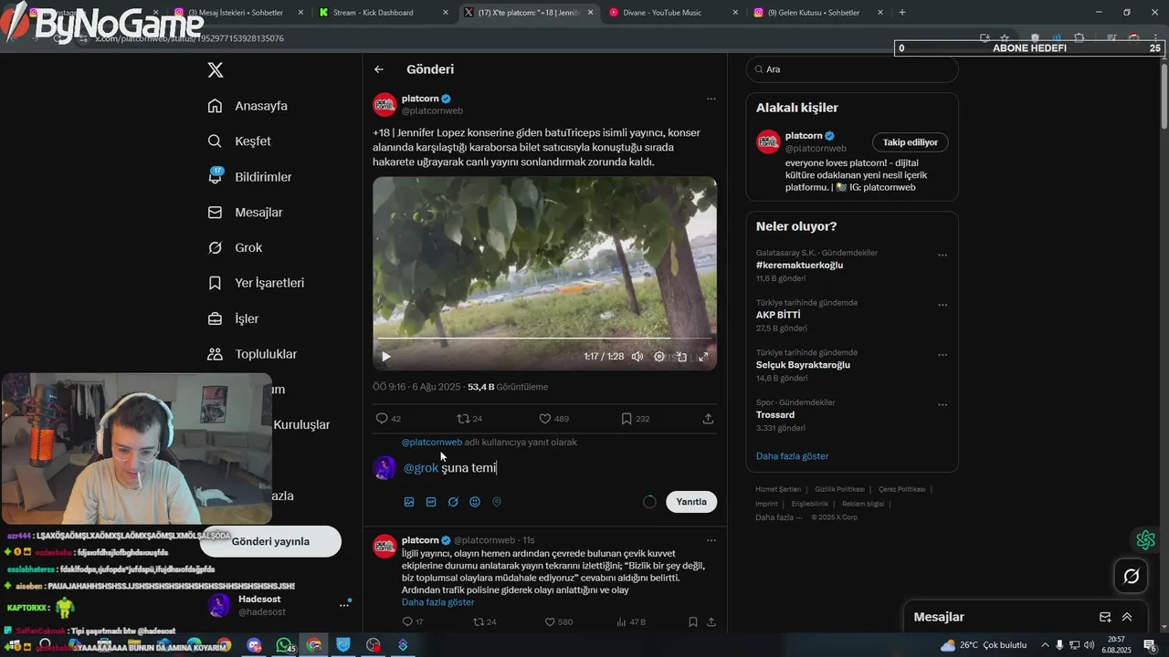
Task: Open options for Selçuk Bayraktaroğlu trend
Action: tap(943, 355)
